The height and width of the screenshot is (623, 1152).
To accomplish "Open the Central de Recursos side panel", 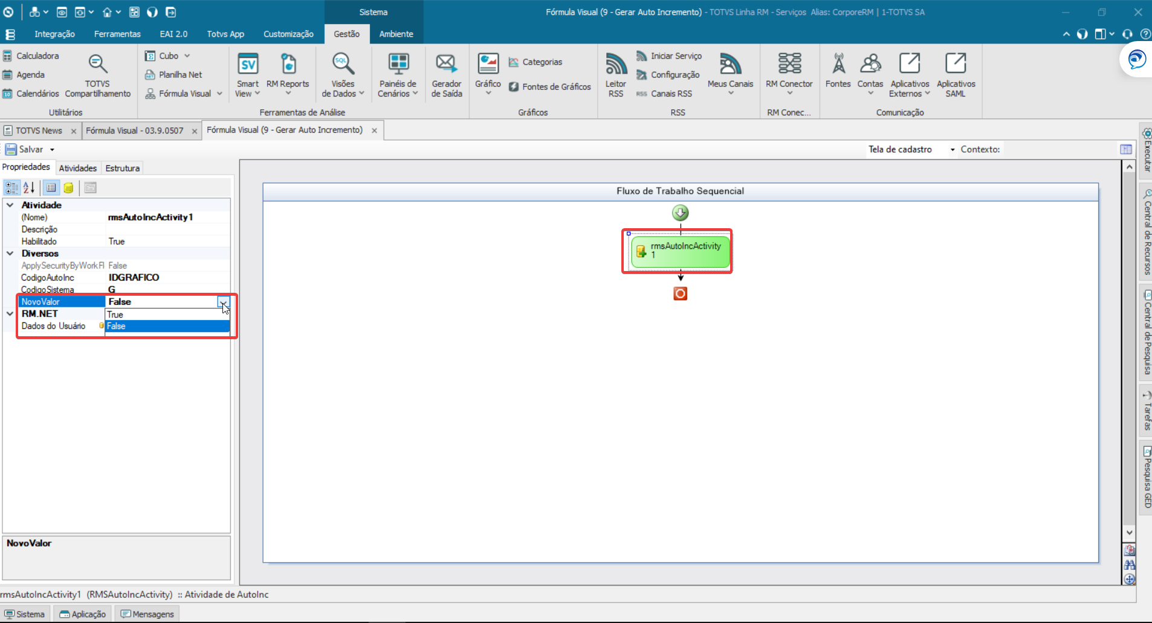I will click(x=1146, y=232).
